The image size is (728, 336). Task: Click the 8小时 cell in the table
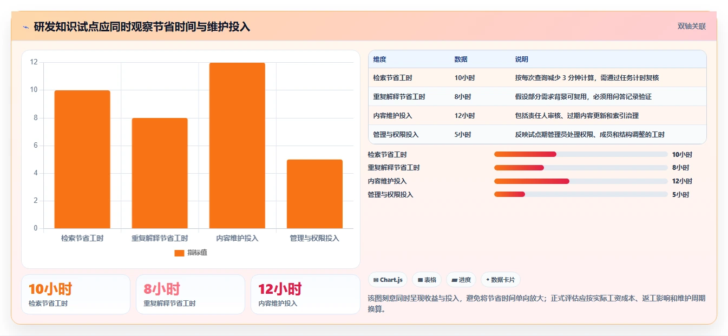coord(463,97)
